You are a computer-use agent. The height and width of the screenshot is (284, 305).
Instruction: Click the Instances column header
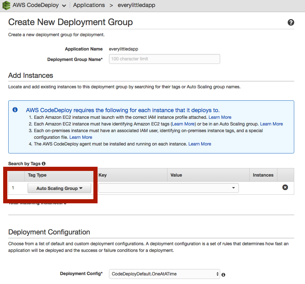pos(263,175)
